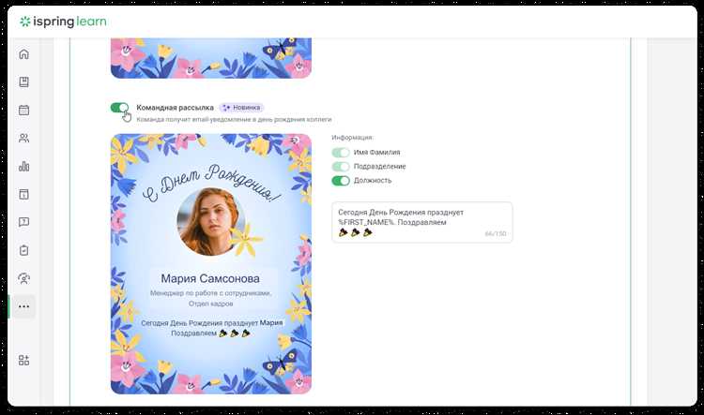Click Maria's round profile photo on card

[x=211, y=221]
